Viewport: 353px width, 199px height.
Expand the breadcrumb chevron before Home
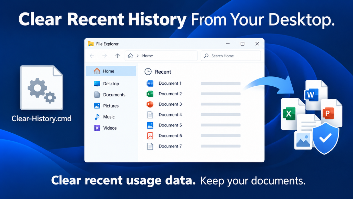138,56
